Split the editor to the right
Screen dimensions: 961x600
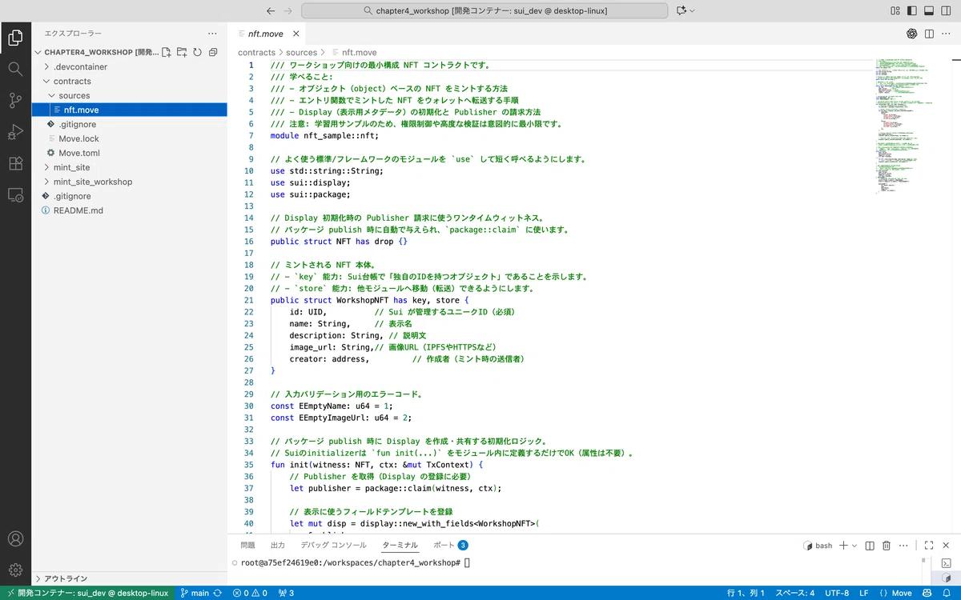(x=929, y=34)
